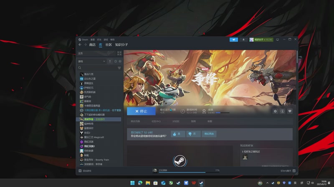This screenshot has width=334, height=187.
Task: Click the achievements icon beside 14/40
Action: click(204, 111)
